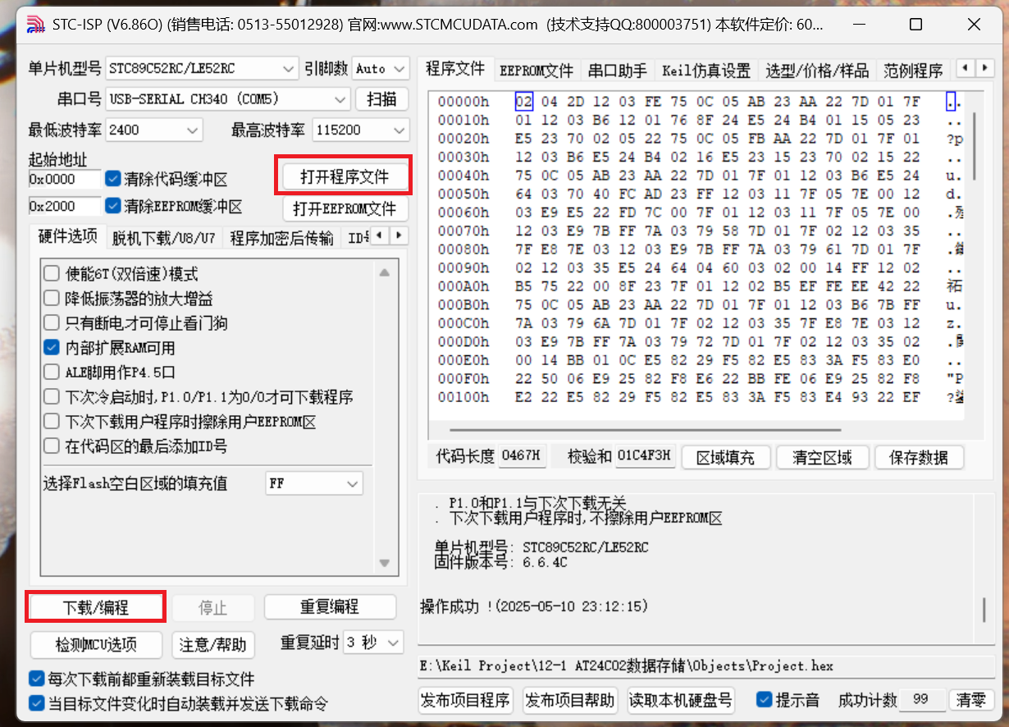1009x727 pixels.
Task: Click 起始地址 0x0000 input field
Action: pos(65,179)
